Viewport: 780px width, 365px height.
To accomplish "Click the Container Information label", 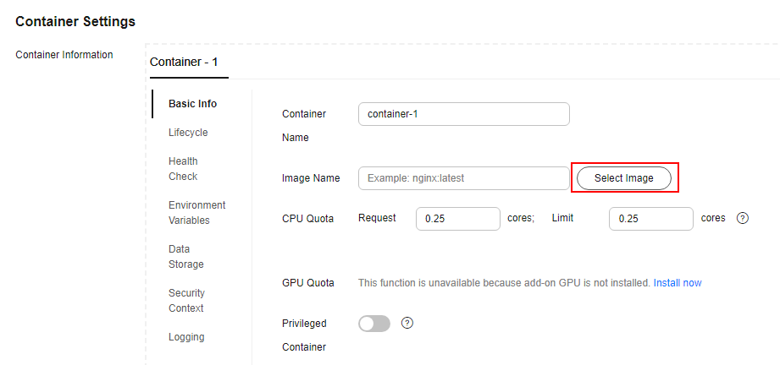I will pyautogui.click(x=64, y=55).
